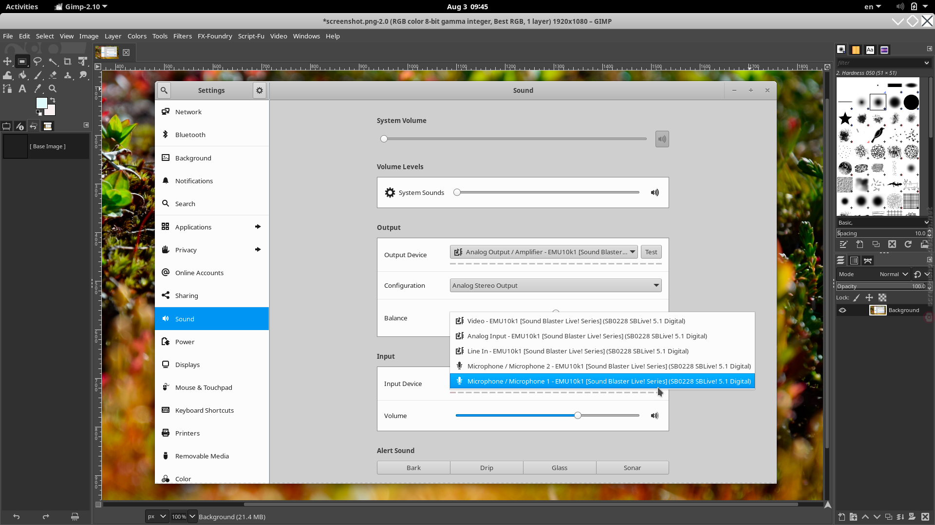Open the en keyboard layout menu
The height and width of the screenshot is (525, 935).
point(873,7)
